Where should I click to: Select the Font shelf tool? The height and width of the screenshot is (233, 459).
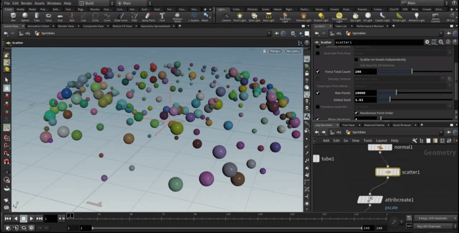click(x=162, y=17)
